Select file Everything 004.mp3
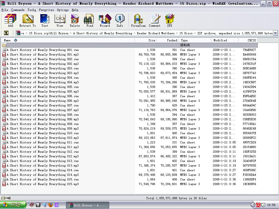 point(43,82)
